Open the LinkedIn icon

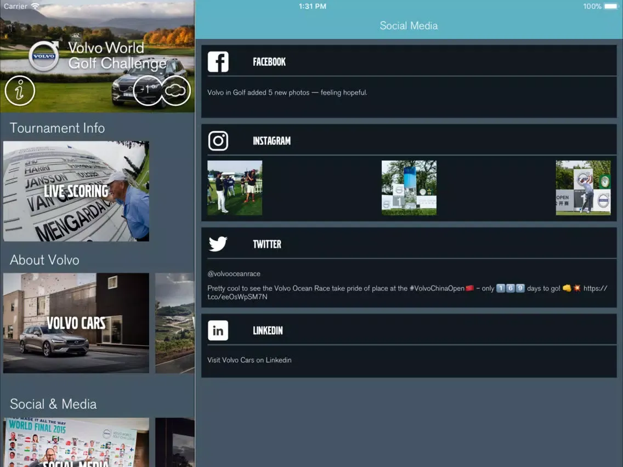(x=218, y=331)
